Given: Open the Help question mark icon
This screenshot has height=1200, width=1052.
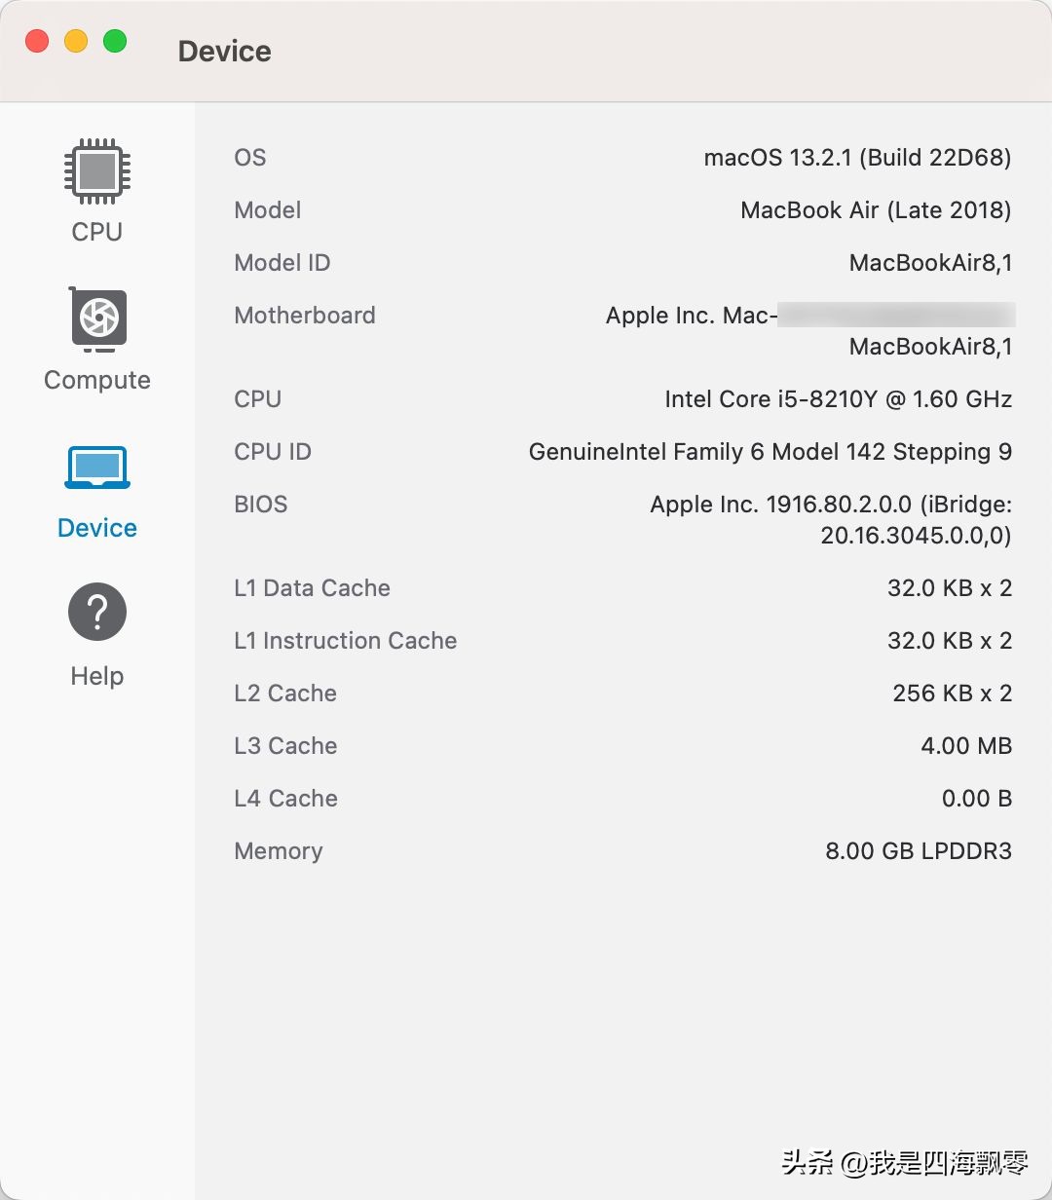Looking at the screenshot, I should coord(95,611).
